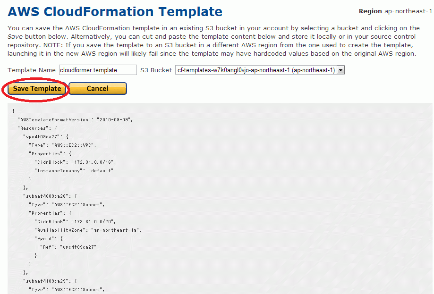Click the subnet4109ca29 resource line
This screenshot has width=434, height=294.
[50, 281]
